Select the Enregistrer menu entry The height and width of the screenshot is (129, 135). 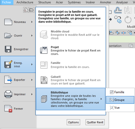(x=18, y=49)
